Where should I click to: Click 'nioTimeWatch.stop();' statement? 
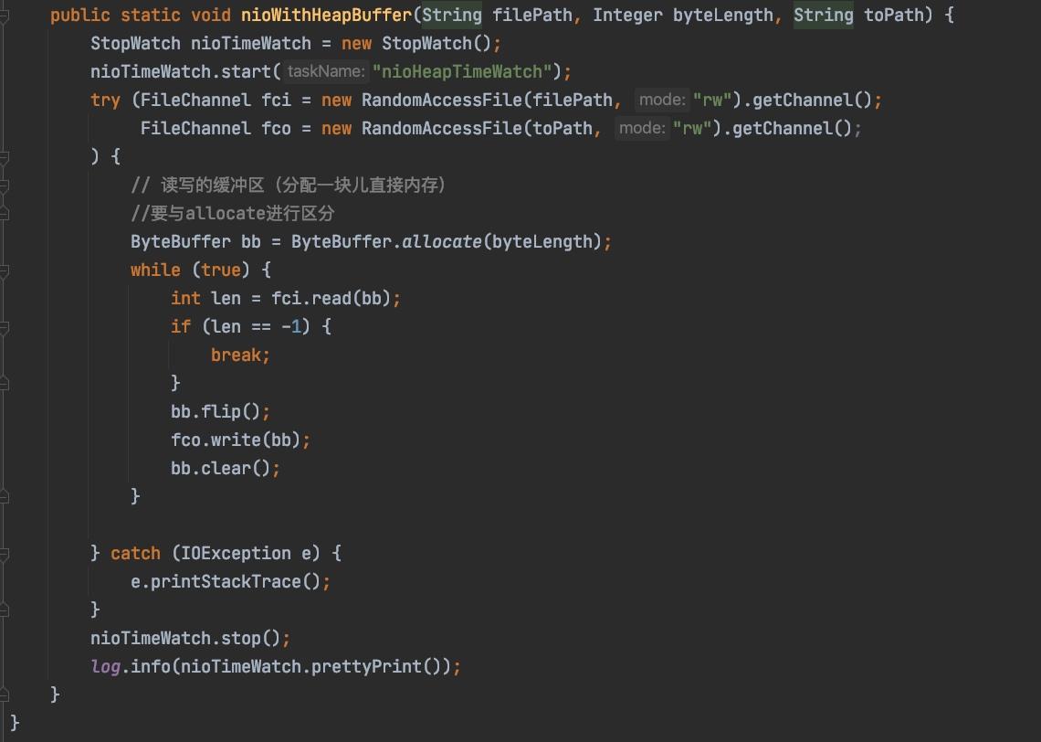[190, 639]
